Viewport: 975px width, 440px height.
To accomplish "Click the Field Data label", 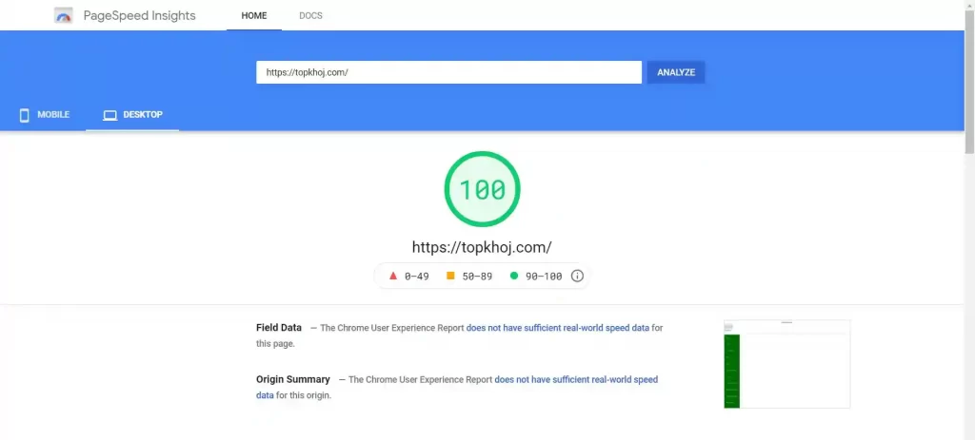I will point(279,328).
